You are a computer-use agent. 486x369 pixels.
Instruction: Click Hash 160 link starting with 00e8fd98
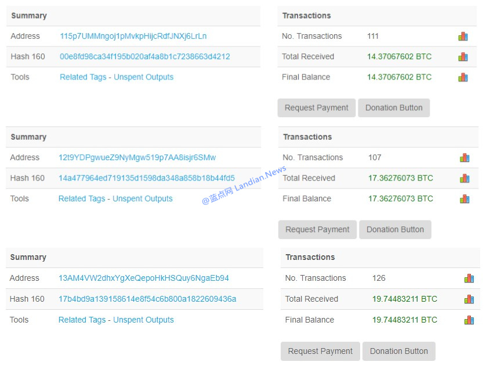point(144,57)
